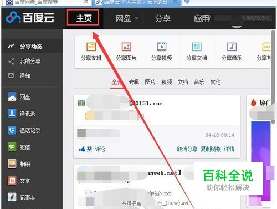Click the 的核心.txt file entry

(159, 193)
